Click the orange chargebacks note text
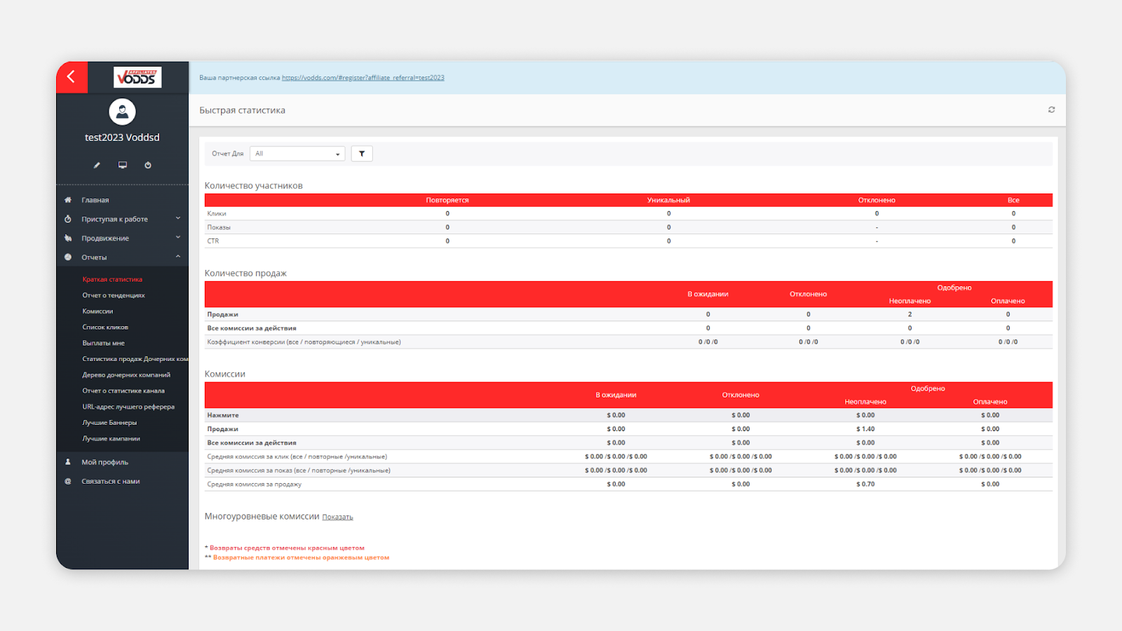 point(301,558)
